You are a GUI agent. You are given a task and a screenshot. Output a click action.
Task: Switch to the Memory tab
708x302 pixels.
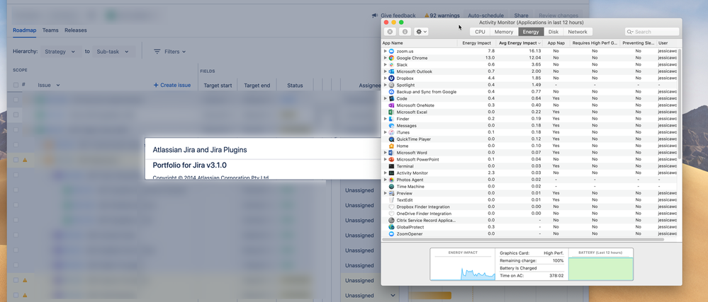click(x=504, y=32)
